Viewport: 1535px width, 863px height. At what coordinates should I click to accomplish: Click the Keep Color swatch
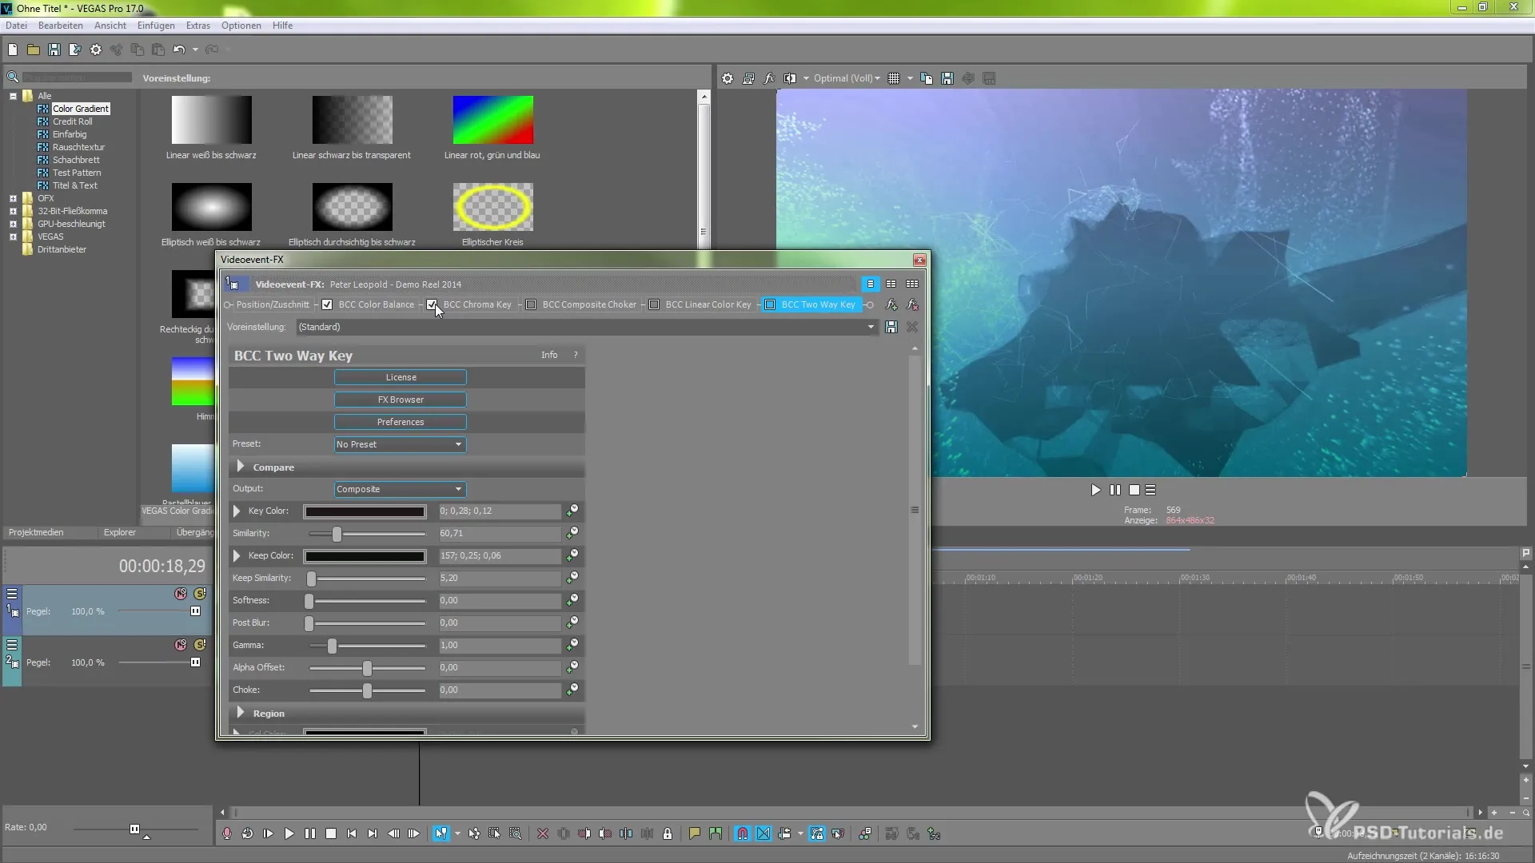tap(365, 556)
